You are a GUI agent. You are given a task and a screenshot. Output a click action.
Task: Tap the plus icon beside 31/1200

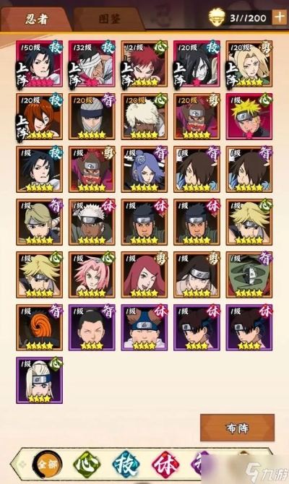tap(280, 17)
